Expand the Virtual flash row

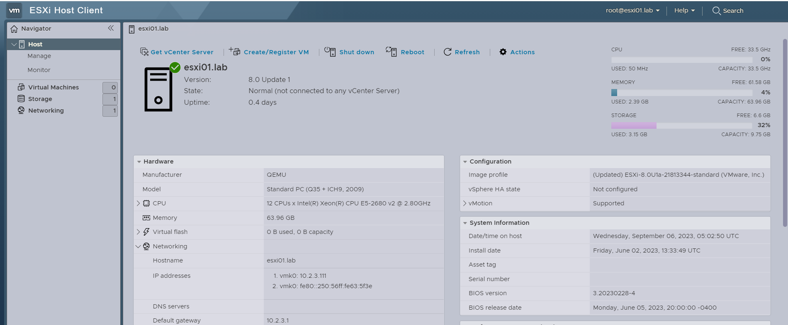[x=138, y=232]
